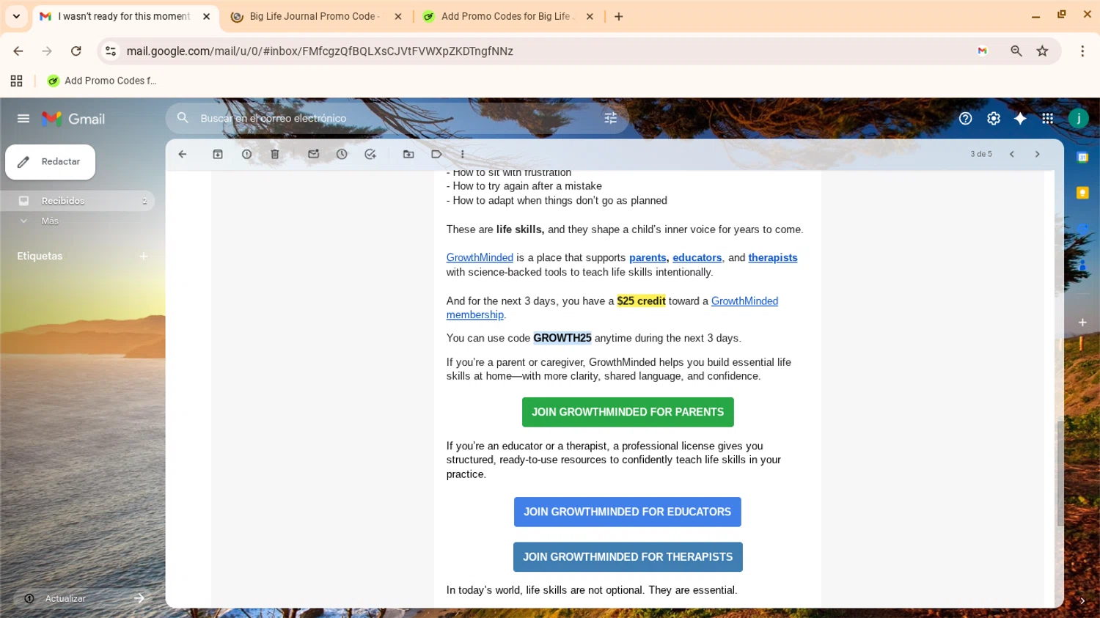
Task: Compose a new email with Redactar
Action: point(50,162)
